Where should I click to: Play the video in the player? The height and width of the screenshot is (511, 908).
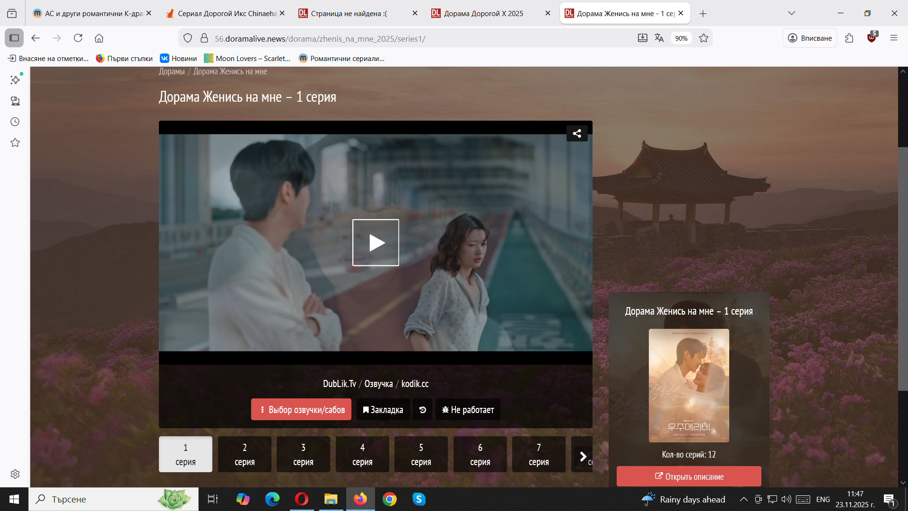click(x=375, y=243)
